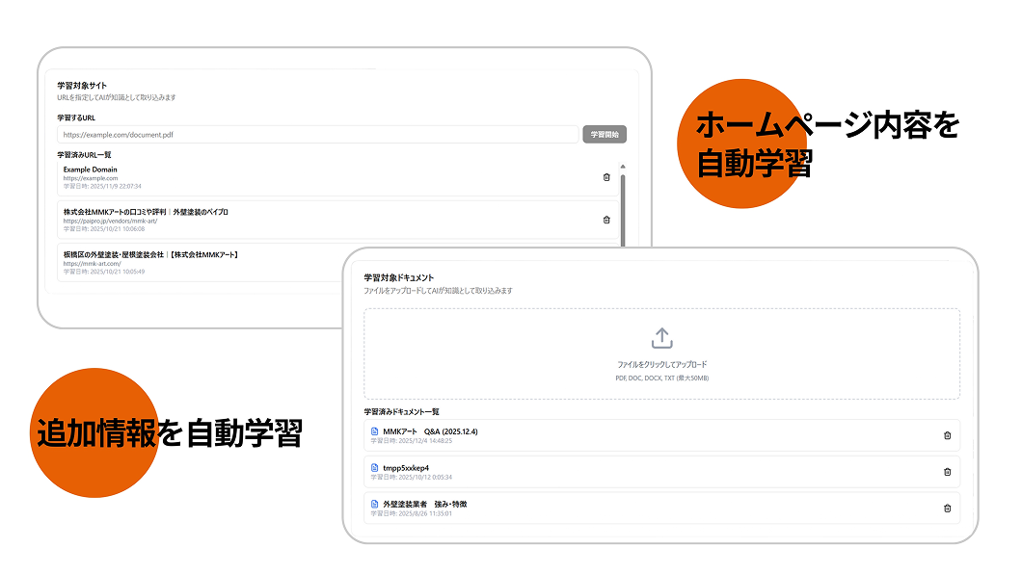Delete the Example Domain learned URL

pyautogui.click(x=605, y=176)
